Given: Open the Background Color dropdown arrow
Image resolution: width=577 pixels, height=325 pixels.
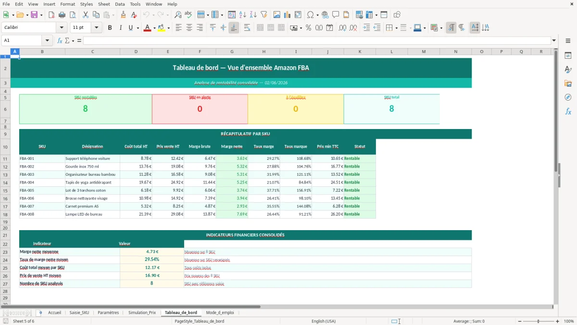Looking at the screenshot, I should coord(168,28).
